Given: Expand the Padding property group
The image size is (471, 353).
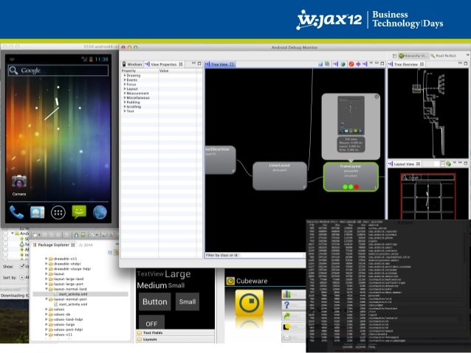Looking at the screenshot, I should [x=125, y=102].
